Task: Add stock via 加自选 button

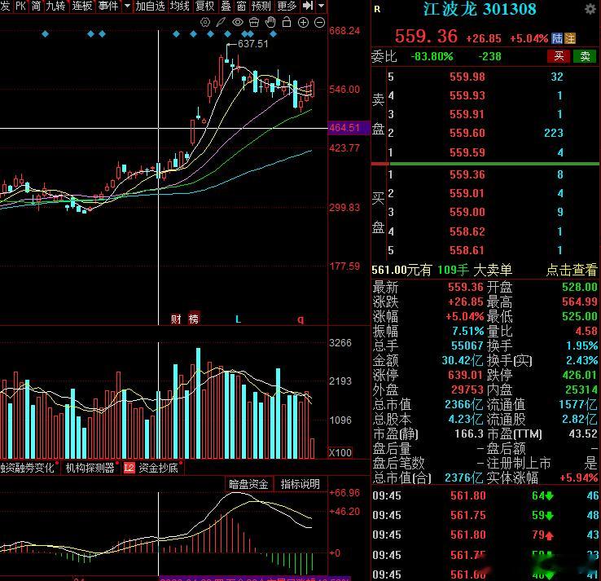Action: coord(150,6)
